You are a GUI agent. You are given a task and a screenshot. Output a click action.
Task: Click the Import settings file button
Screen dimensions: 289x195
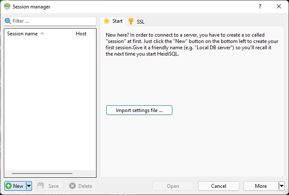tap(139, 110)
